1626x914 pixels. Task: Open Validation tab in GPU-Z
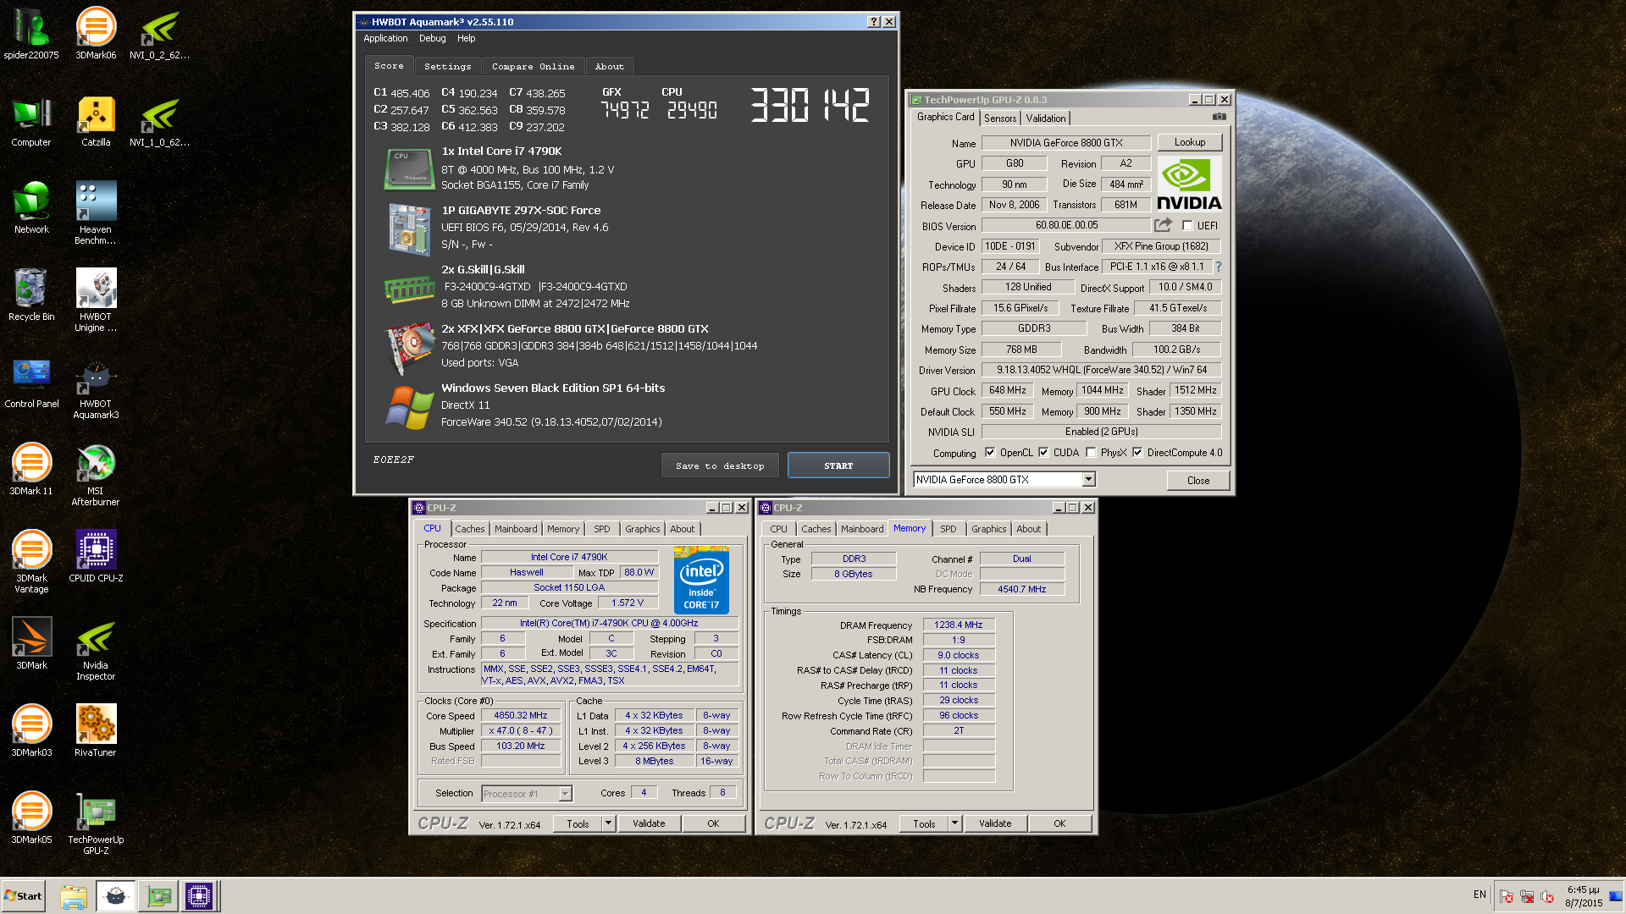[1046, 118]
